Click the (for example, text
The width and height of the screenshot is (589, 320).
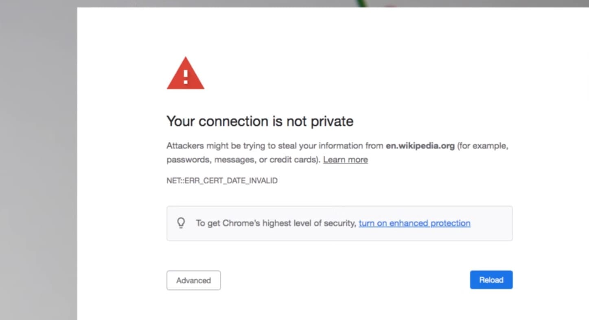tap(483, 146)
